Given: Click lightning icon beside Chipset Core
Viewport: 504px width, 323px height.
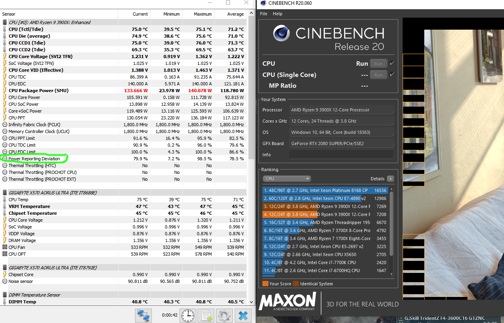Looking at the screenshot, I should (4, 275).
